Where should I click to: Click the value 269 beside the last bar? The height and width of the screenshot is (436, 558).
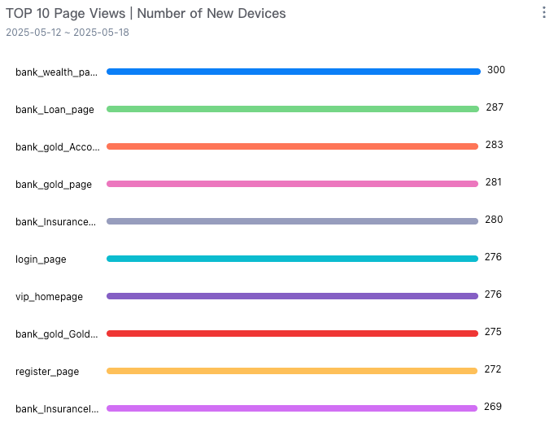point(493,407)
